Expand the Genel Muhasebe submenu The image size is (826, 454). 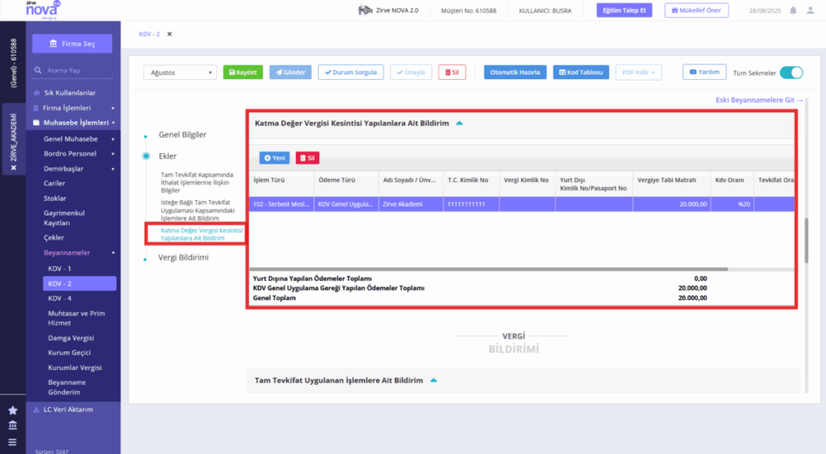(x=113, y=139)
